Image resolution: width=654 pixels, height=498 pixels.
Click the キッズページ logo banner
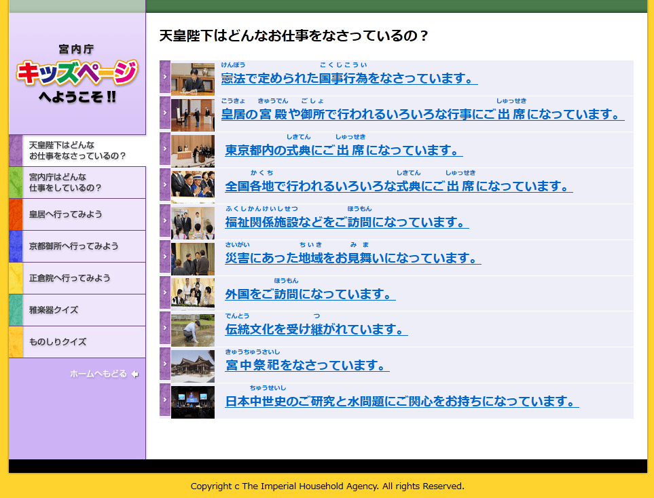(x=77, y=73)
